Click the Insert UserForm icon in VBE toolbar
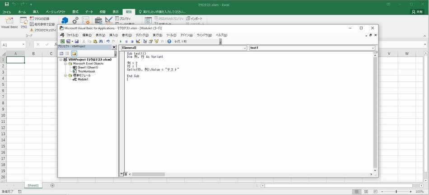Viewport: 429px width, 195px height. click(x=68, y=41)
